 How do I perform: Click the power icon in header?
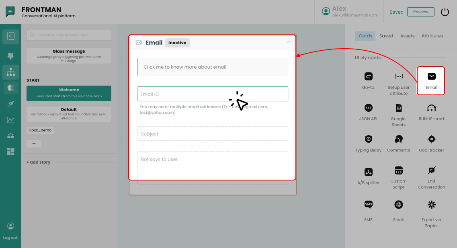pos(445,12)
